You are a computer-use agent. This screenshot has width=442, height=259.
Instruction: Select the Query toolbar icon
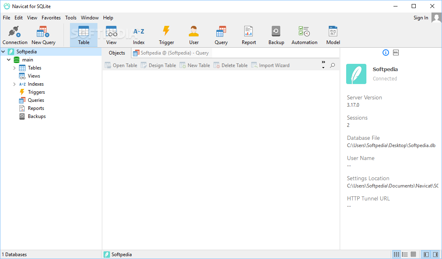pyautogui.click(x=221, y=35)
